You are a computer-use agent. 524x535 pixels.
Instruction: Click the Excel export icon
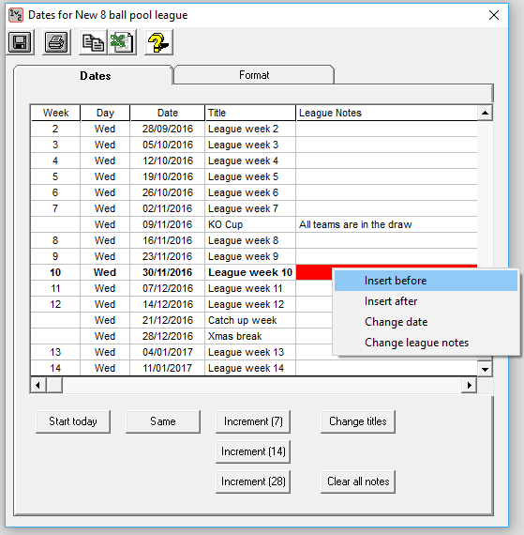click(x=122, y=42)
